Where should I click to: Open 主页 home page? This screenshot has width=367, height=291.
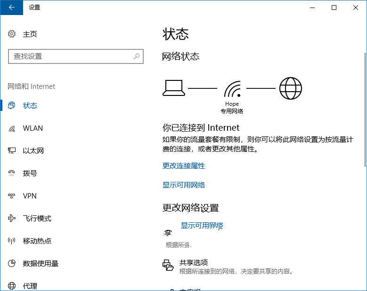[30, 34]
